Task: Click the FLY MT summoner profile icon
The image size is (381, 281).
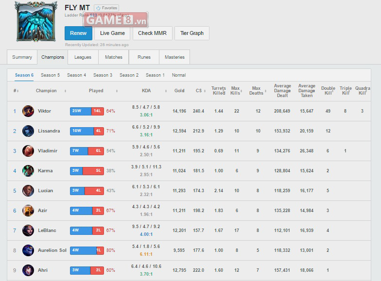Action: coord(36,21)
